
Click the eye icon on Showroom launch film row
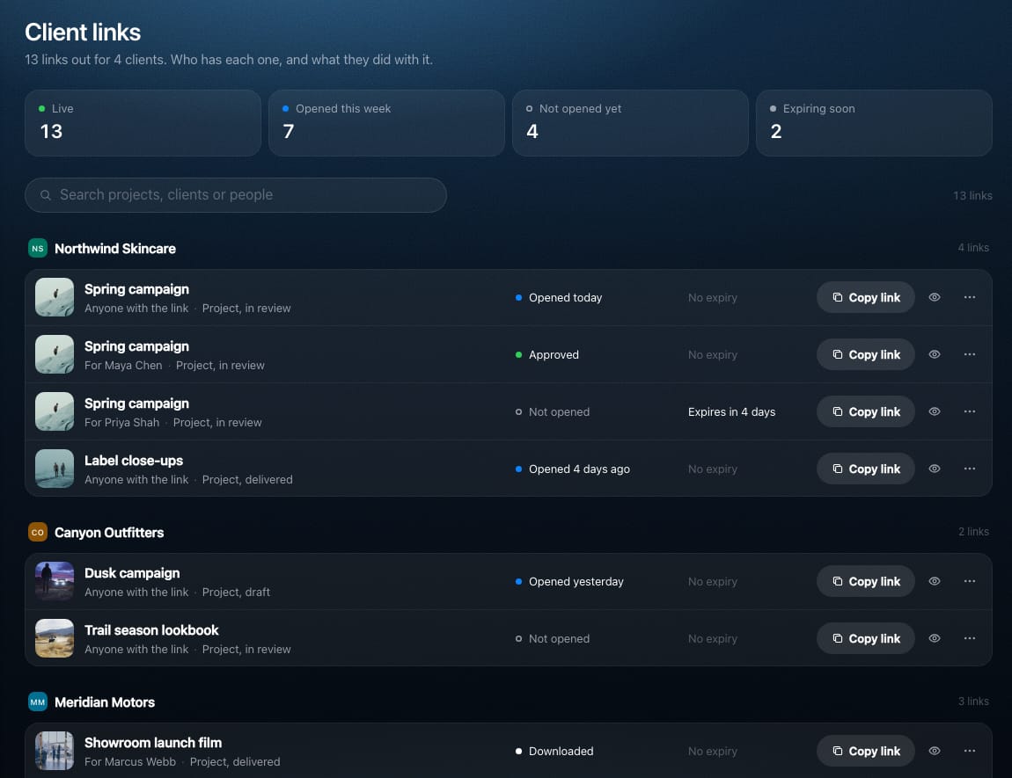[x=934, y=750]
